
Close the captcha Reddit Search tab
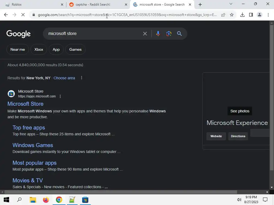click(126, 5)
